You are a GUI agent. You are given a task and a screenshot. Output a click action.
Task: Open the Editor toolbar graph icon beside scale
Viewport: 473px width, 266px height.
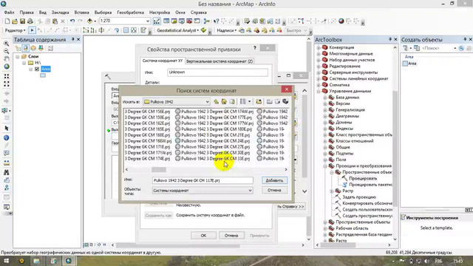click(x=157, y=21)
